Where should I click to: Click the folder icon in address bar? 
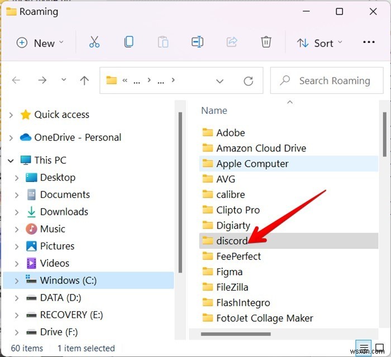tap(112, 80)
